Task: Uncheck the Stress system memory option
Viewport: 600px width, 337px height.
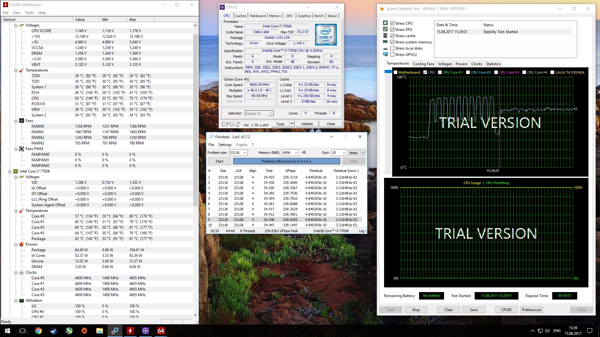Action: point(392,42)
